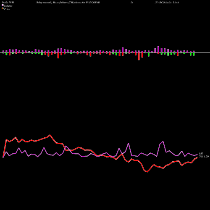Click the Price legend swatch
Viewport: 210px width, 210px height.
(x=3, y=9)
